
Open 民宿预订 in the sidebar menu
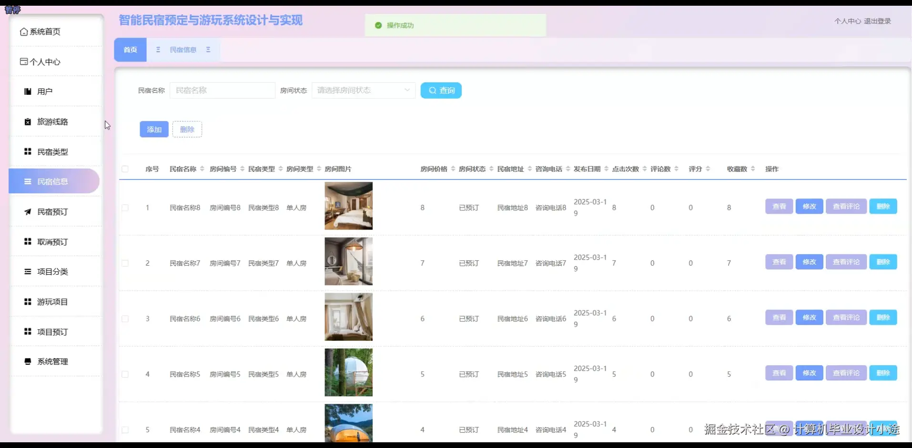(56, 212)
